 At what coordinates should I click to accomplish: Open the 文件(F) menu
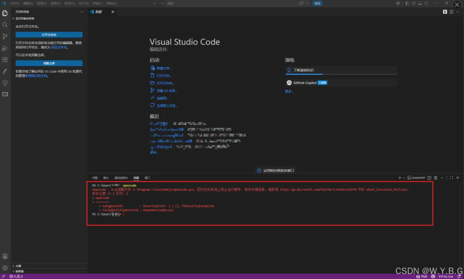coord(14,3)
